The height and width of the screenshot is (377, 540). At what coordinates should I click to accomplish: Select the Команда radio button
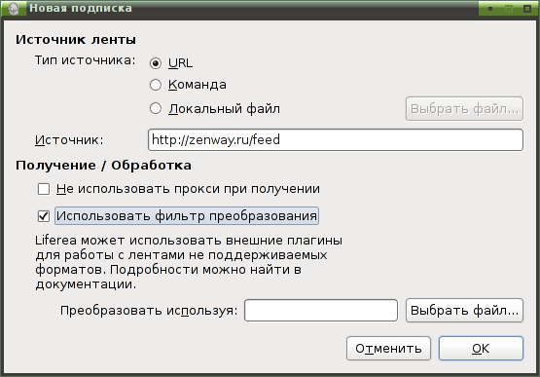[156, 85]
